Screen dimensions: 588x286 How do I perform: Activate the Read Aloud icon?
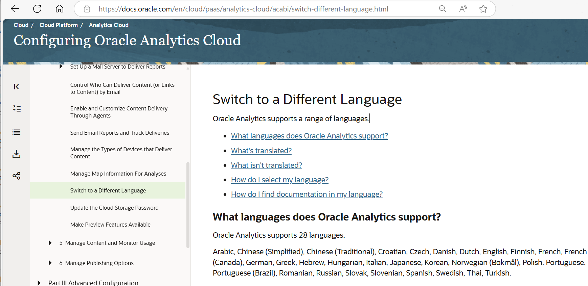(463, 9)
